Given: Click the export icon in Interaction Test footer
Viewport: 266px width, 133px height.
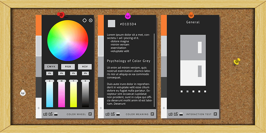Looking at the screenshot, I should click(176, 114).
